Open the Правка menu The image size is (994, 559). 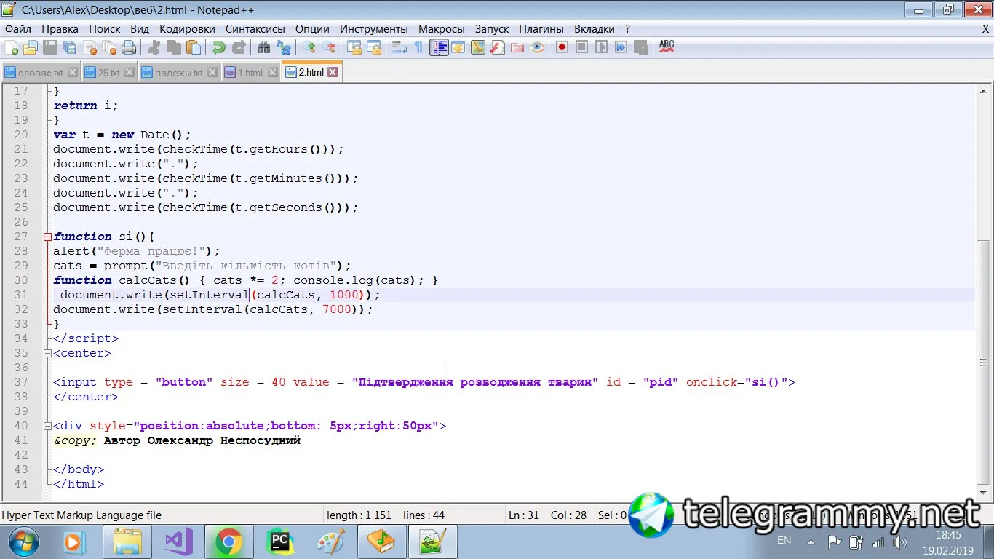pos(60,29)
